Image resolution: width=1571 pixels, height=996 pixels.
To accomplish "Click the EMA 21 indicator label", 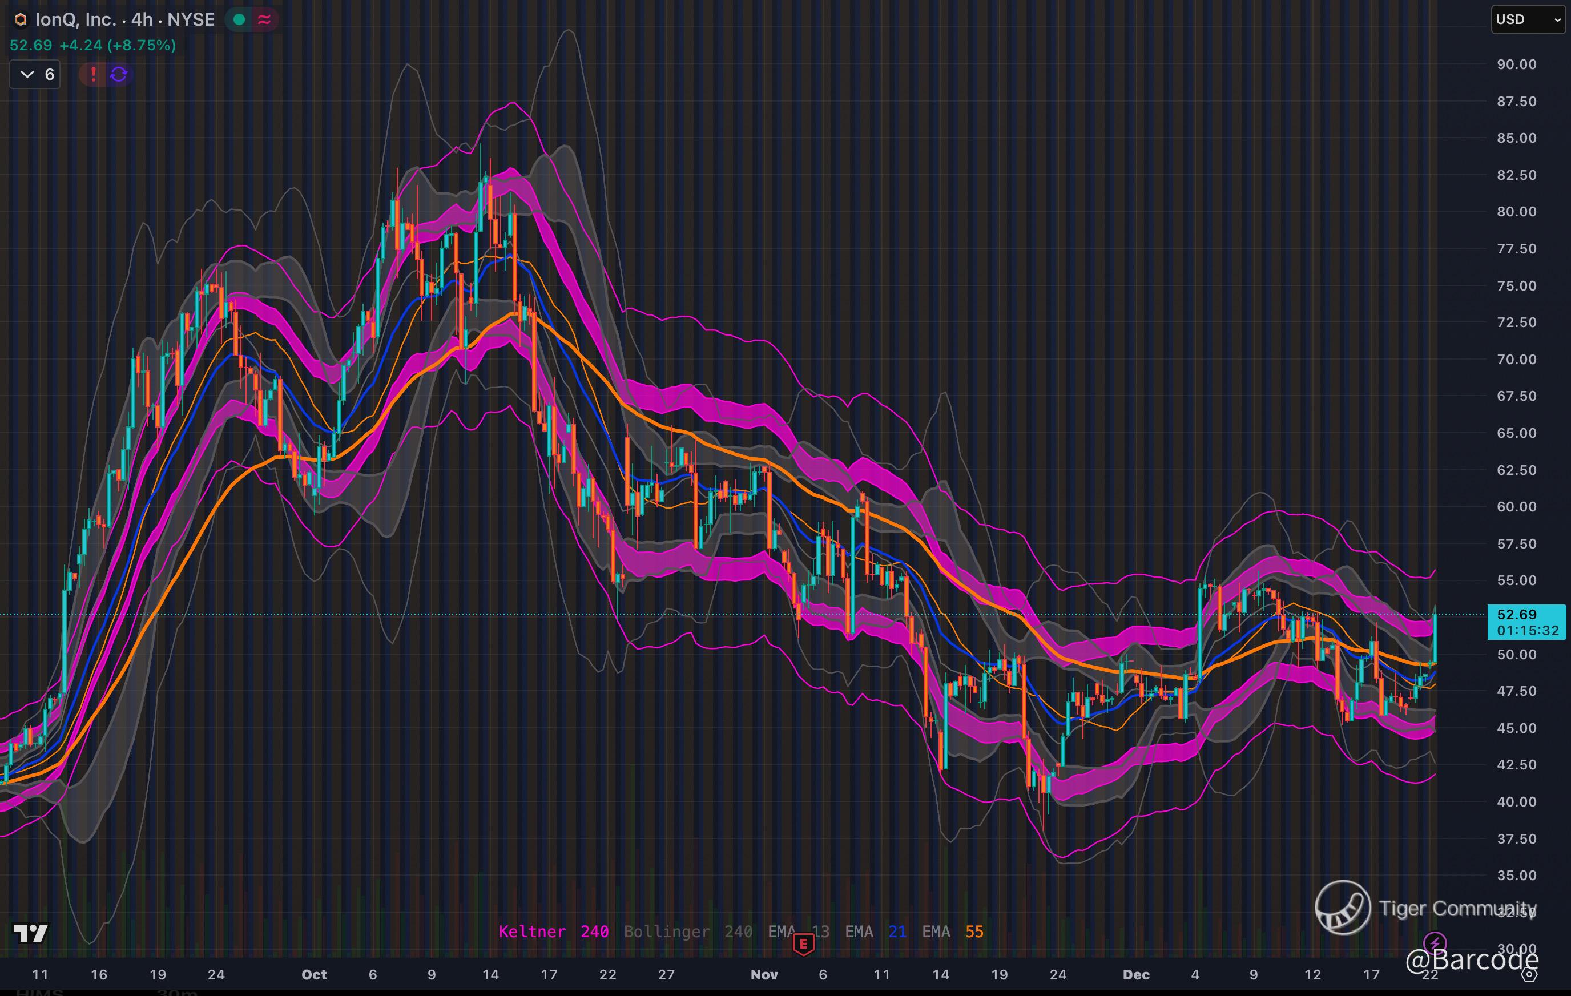I will 875,932.
